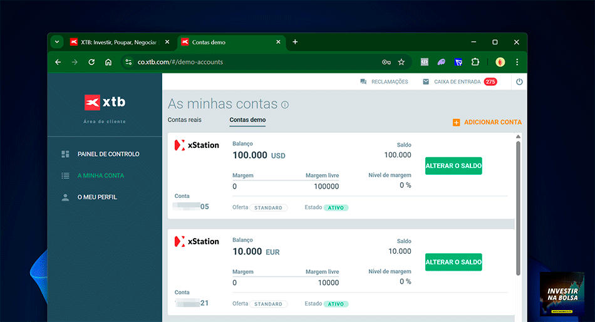The image size is (595, 322).
Task: Go forward in browser history
Action: (x=75, y=62)
